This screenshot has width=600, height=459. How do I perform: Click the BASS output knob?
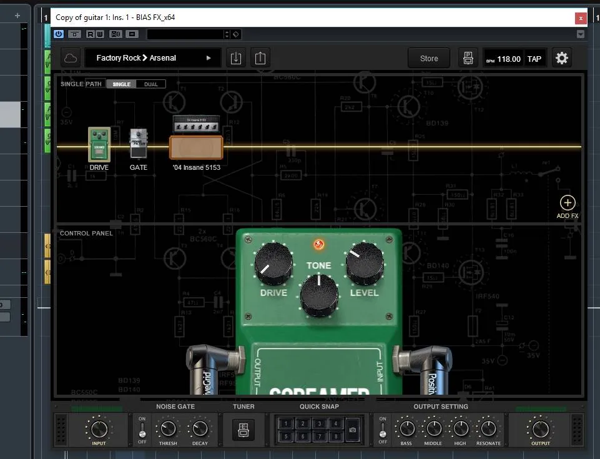(x=406, y=429)
